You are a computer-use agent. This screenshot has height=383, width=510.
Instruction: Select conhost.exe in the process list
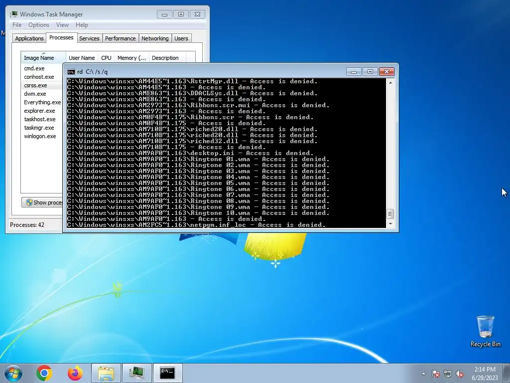39,77
